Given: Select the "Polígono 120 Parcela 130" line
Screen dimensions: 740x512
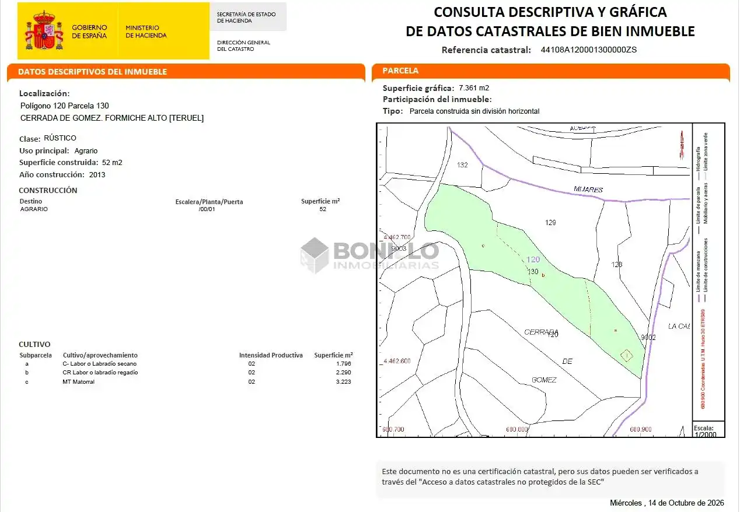Looking at the screenshot, I should pos(64,106).
